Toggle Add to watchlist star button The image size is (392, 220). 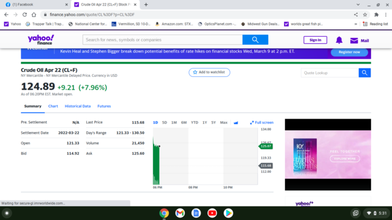pos(209,72)
